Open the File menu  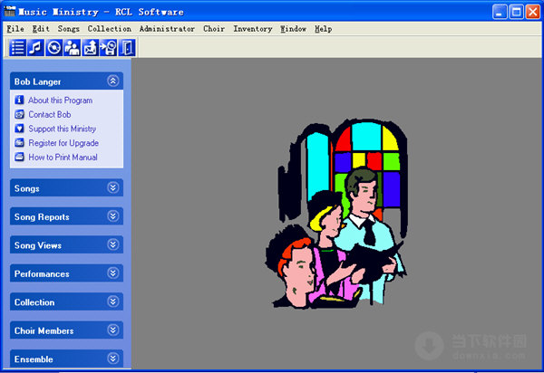point(15,29)
